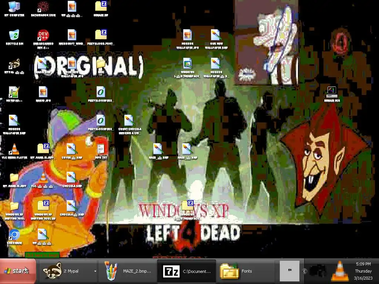
Task: Click the green 'Click here to begin' banner
Action: pos(42,255)
